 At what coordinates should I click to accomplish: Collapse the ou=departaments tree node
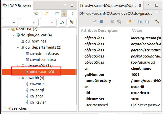click(18, 47)
